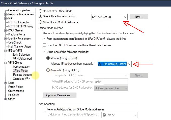The width and height of the screenshot is (171, 120).
Task: Click the Network Management tree label
Action: click(21, 14)
